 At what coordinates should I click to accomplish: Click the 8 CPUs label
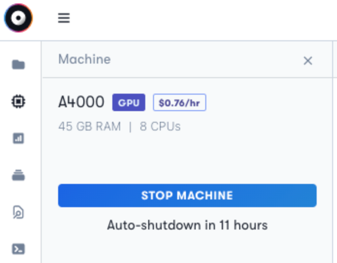tap(160, 127)
